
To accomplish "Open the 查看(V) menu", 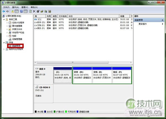I will click(x=25, y=7).
